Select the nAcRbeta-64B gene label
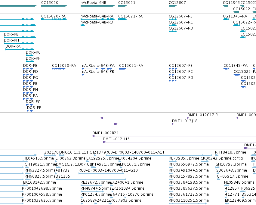 [x=93, y=3]
